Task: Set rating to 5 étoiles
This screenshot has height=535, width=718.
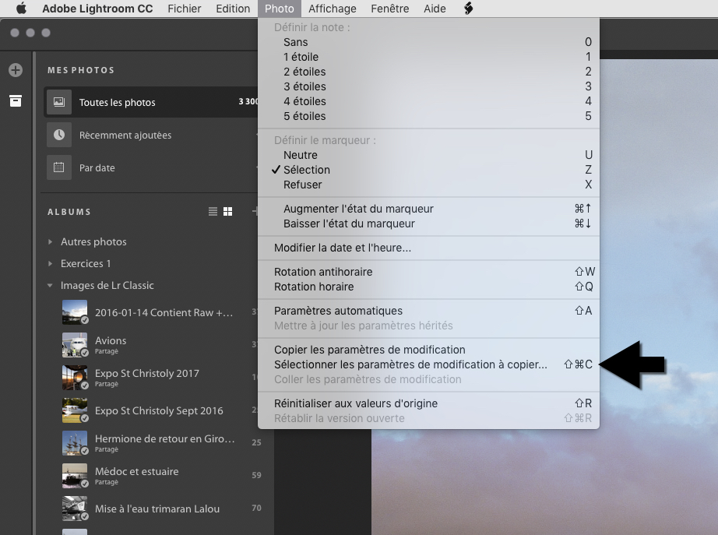Action: point(428,116)
